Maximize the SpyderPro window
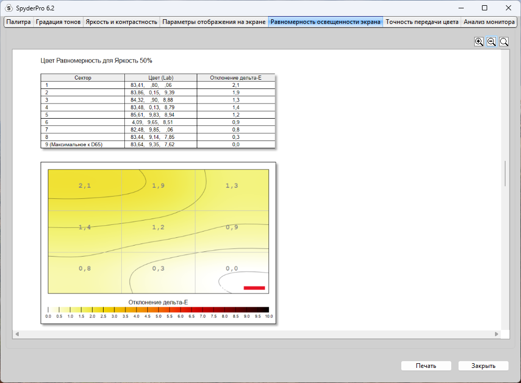The image size is (521, 383). pos(485,8)
